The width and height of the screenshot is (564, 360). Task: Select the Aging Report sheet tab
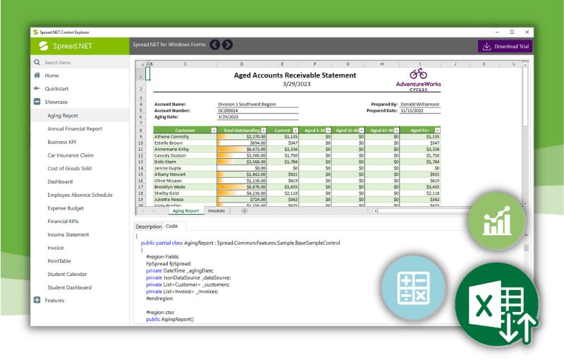pos(185,211)
